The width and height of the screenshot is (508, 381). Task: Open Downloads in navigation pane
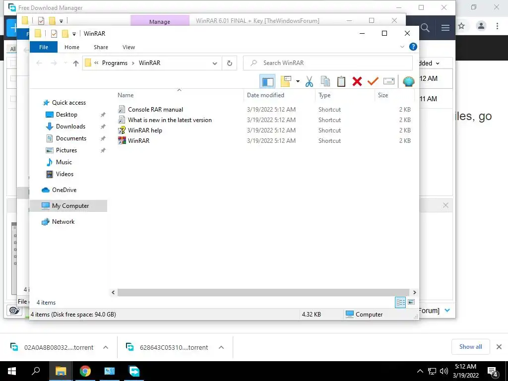click(x=70, y=127)
